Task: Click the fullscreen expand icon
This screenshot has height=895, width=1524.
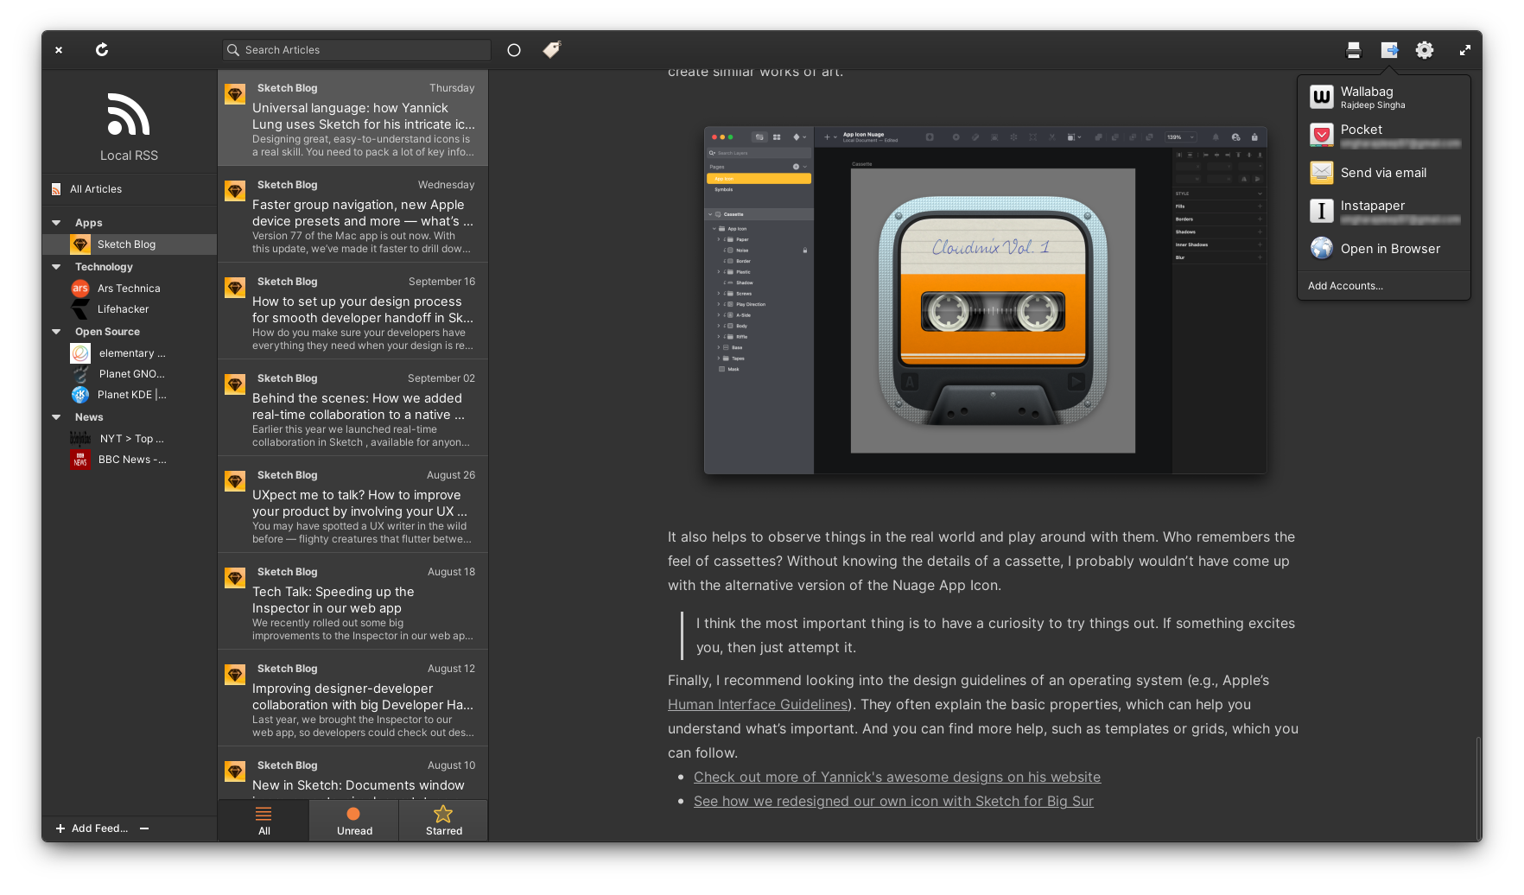Action: tap(1465, 50)
